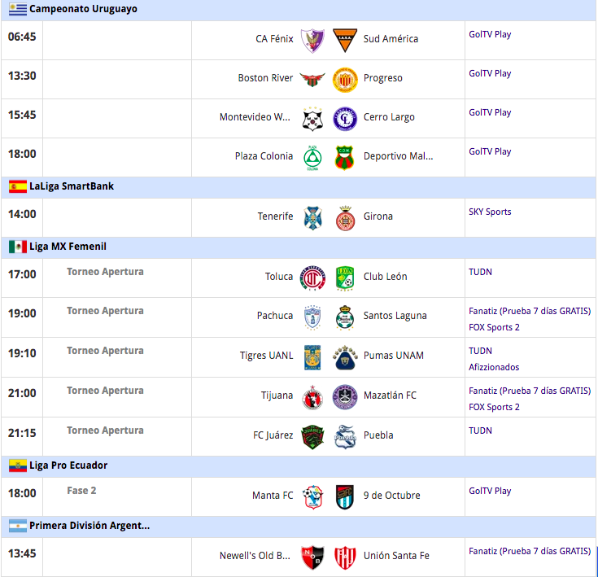Open the TUDN link for Toluca match

pos(480,272)
